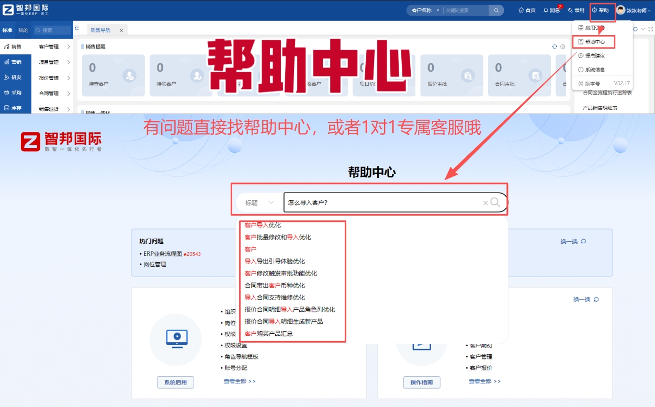Click 换一换 in the 热门问题 panel

[573, 241]
